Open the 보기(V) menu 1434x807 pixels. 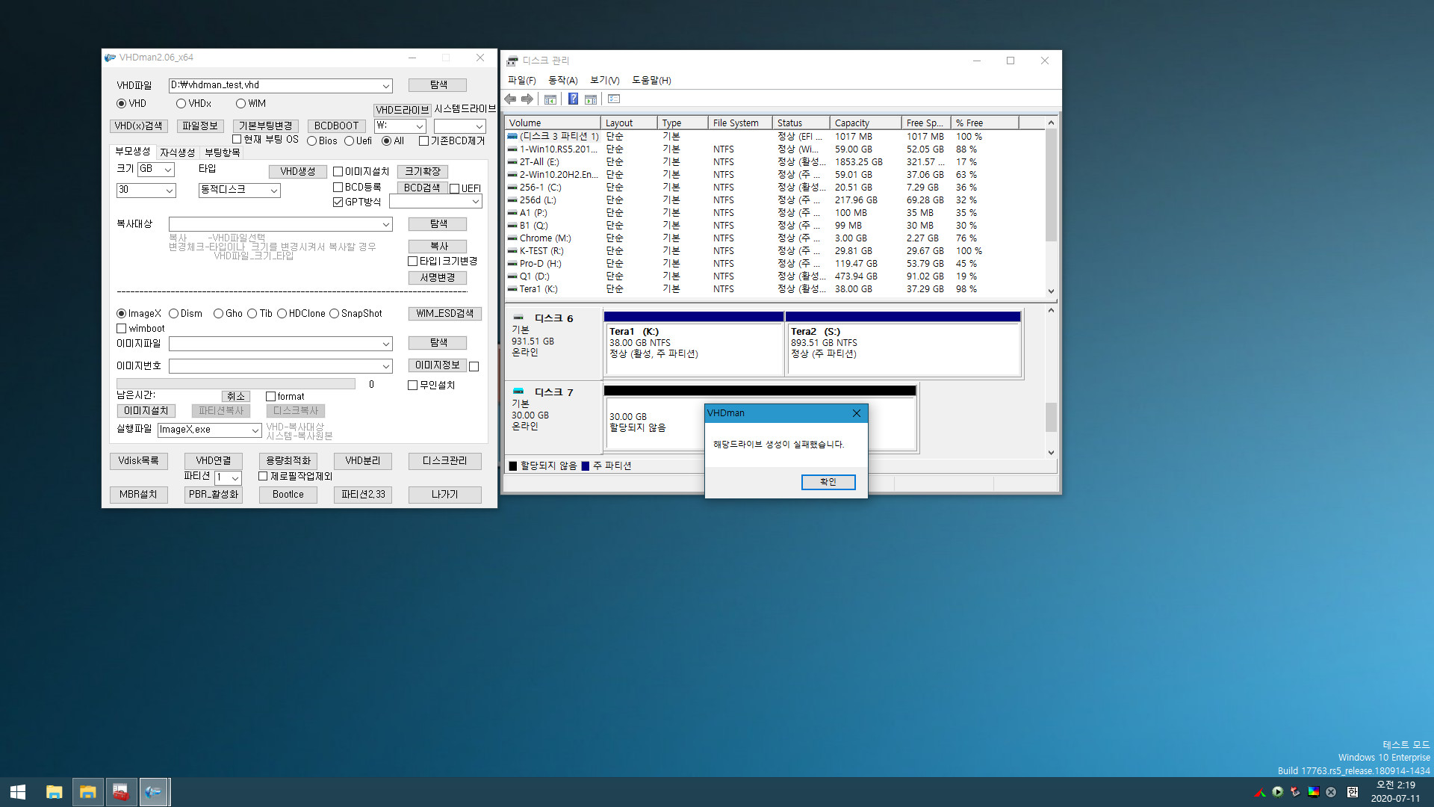pos(604,81)
